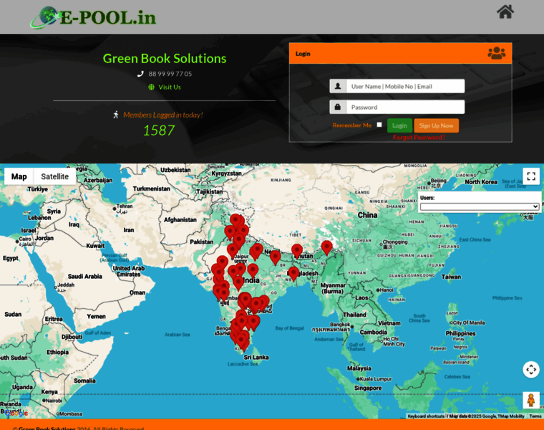This screenshot has height=430, width=544.
Task: Click the Login panel title text
Action: 303,54
